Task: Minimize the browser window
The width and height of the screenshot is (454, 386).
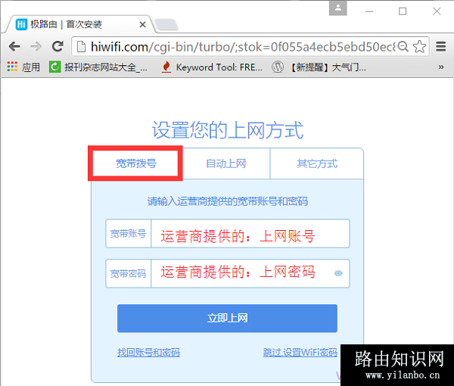Action: [x=369, y=11]
